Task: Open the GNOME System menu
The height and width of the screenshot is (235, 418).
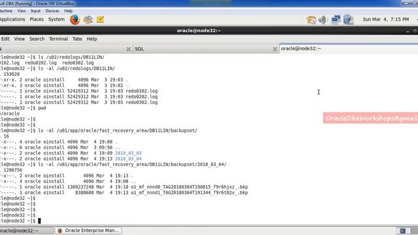Action: [56, 19]
